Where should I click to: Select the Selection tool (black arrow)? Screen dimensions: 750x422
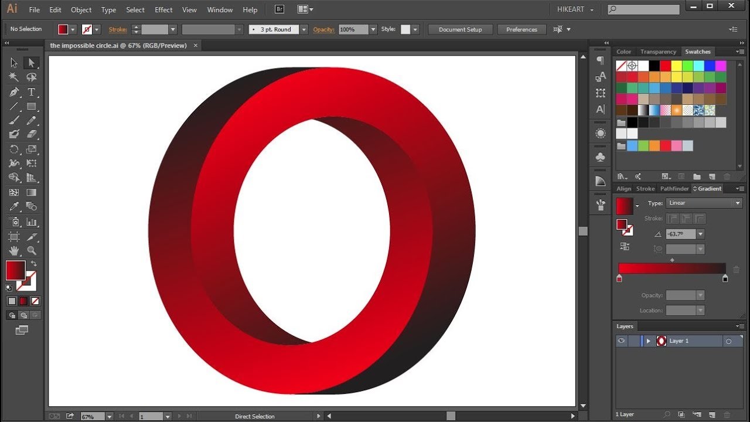[x=14, y=63]
